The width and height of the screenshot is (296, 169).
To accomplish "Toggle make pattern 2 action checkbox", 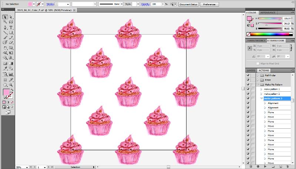I will pos(248,94).
